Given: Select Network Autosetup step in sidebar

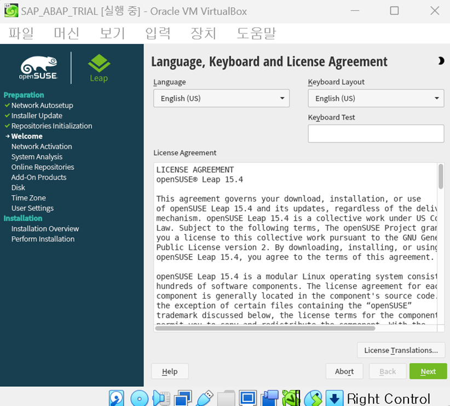Looking at the screenshot, I should [x=42, y=105].
